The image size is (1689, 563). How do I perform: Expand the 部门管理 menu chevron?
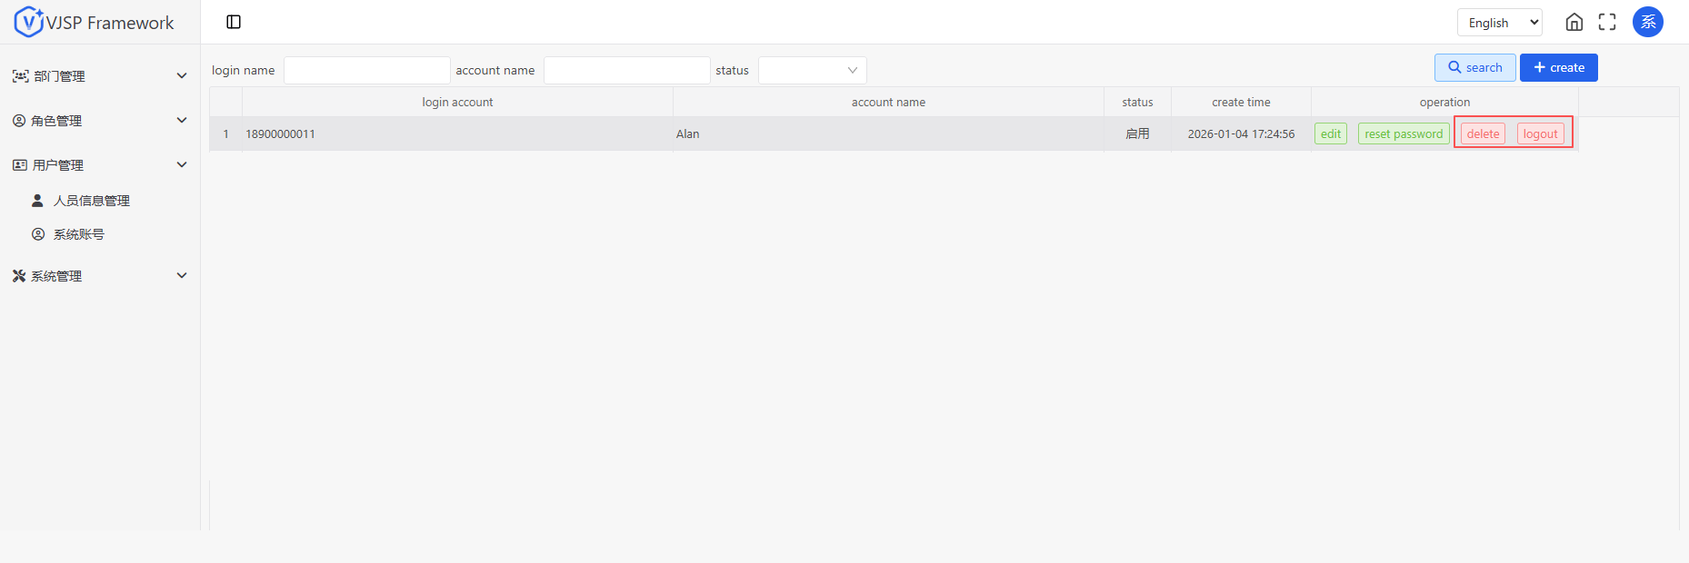pos(182,76)
